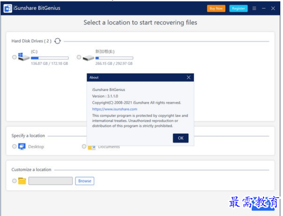Click the E: drive disk icon
This screenshot has width=283, height=216.
click(x=88, y=58)
